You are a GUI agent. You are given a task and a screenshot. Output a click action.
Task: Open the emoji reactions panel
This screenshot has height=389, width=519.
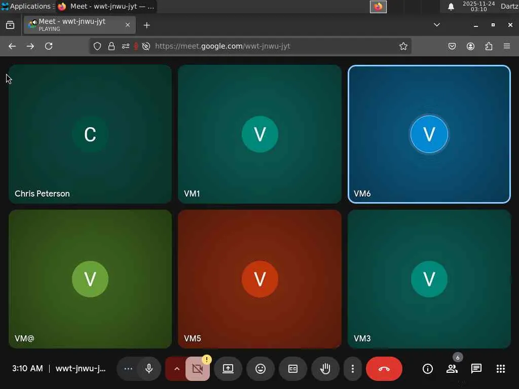261,369
